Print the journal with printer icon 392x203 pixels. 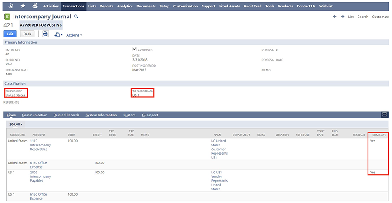point(45,34)
